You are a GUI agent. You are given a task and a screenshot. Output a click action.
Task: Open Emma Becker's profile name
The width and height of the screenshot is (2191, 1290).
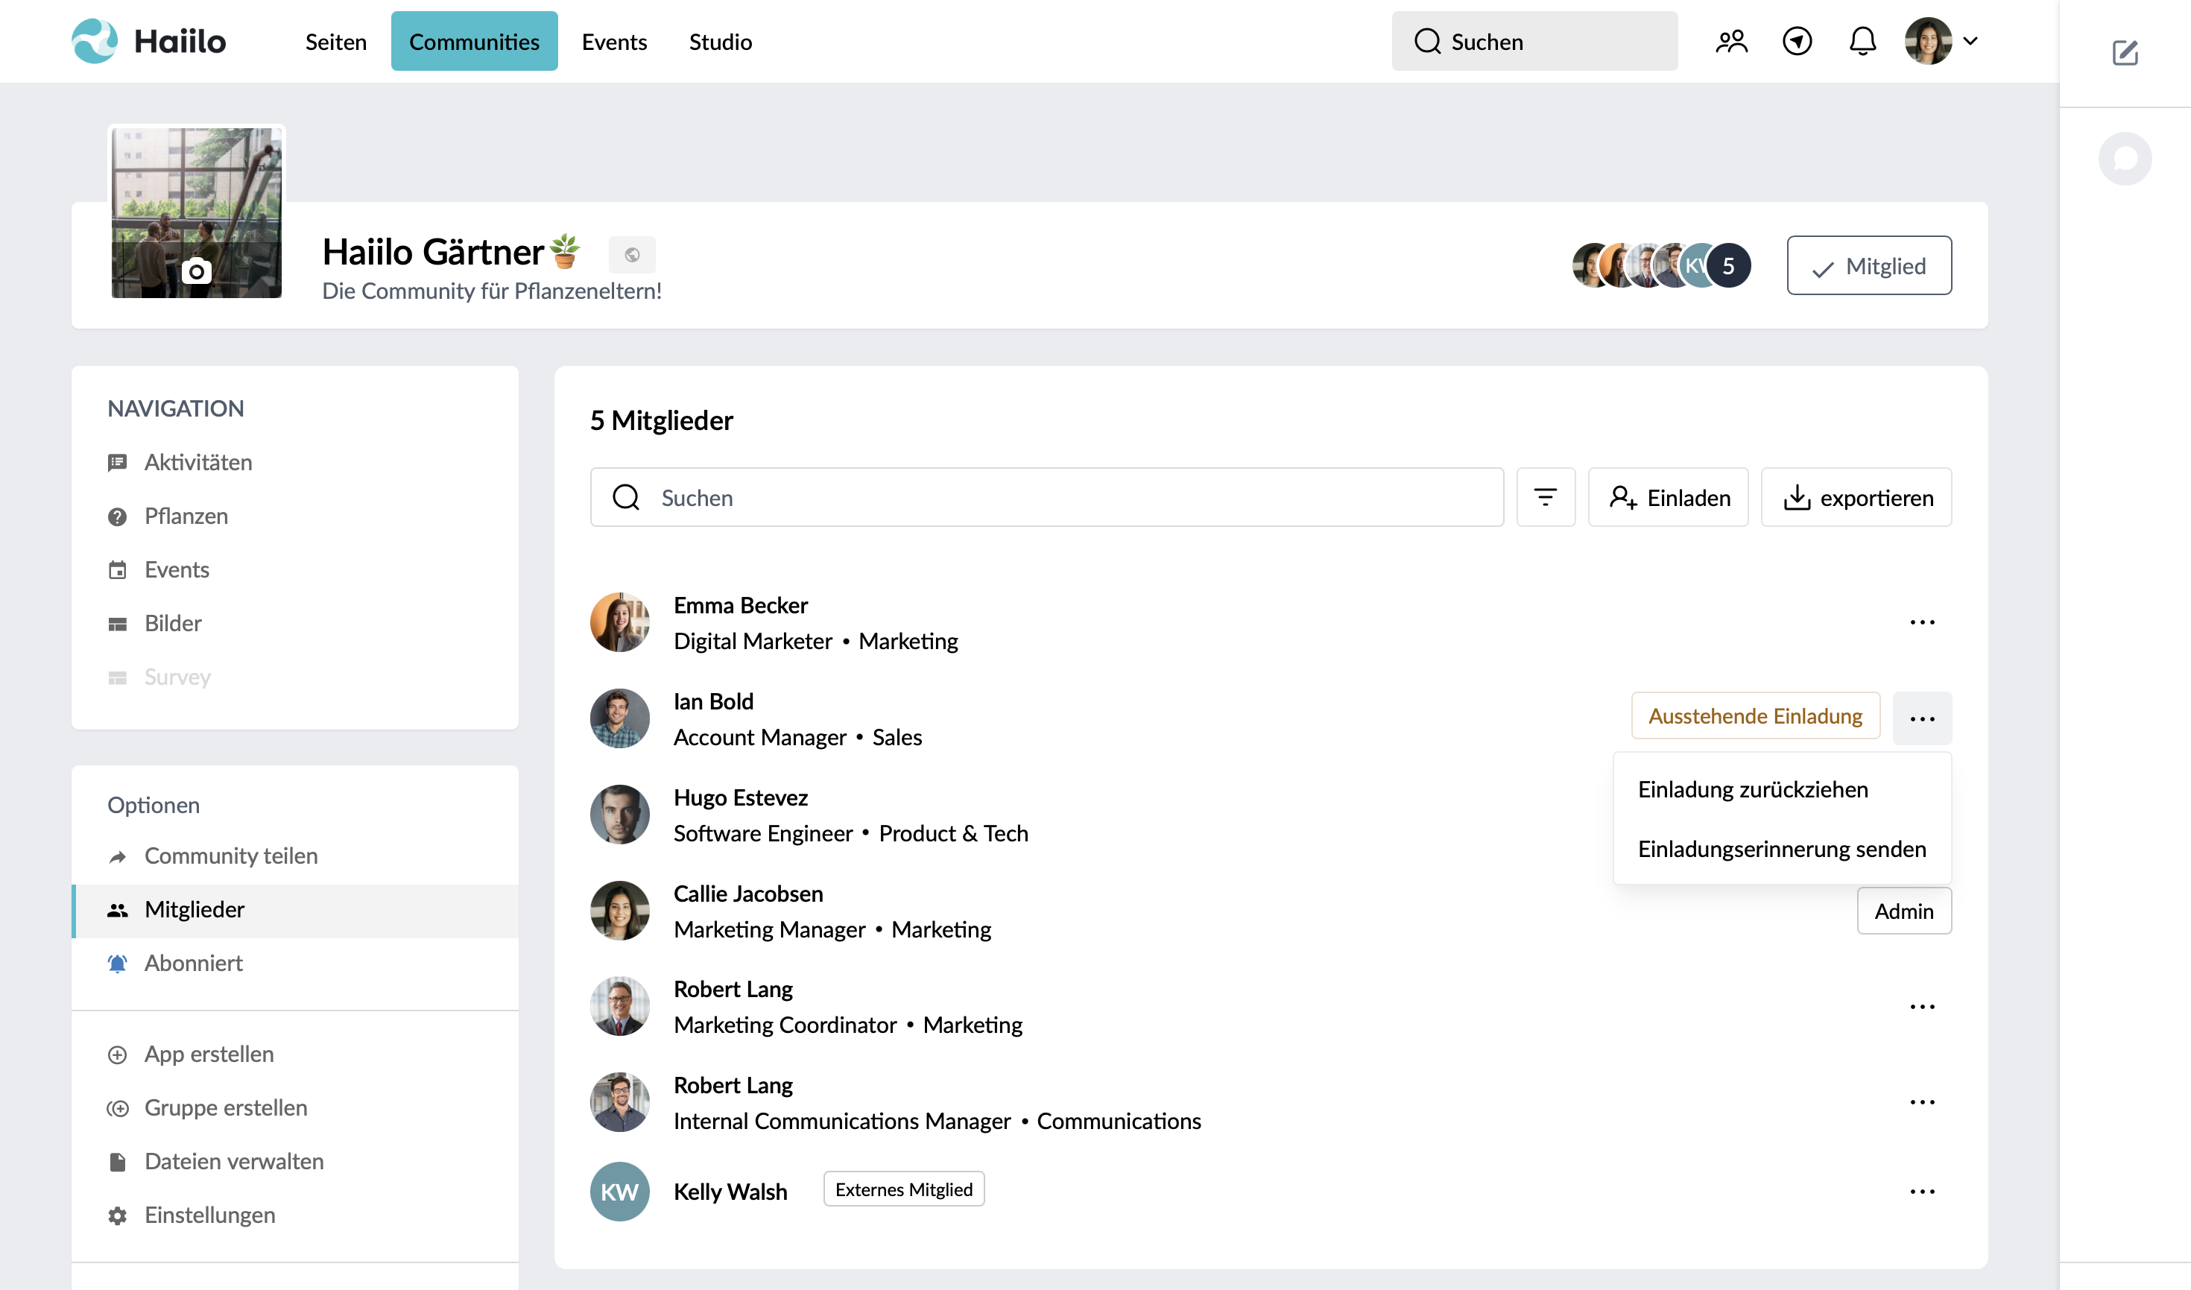pos(740,605)
